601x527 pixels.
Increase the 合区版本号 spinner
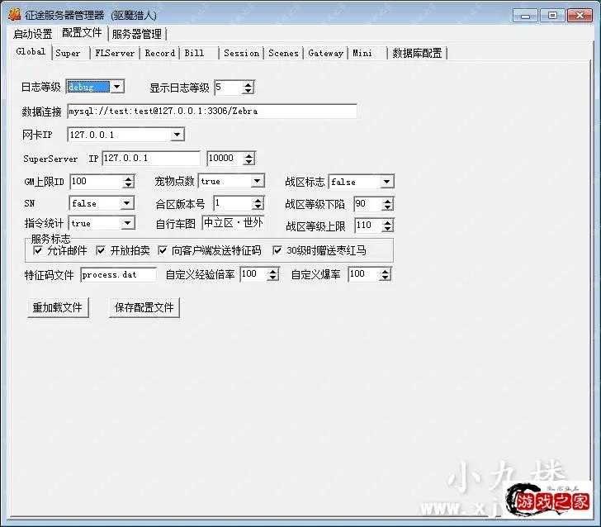[258, 201]
